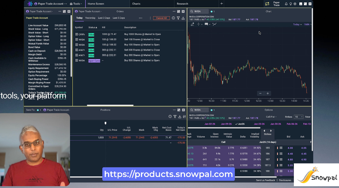This screenshot has height=188, width=339.
Task: Open the Positions filter funnel icon
Action: (x=175, y=117)
